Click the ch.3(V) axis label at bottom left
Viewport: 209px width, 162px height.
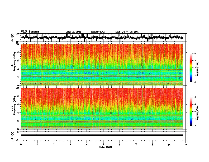[13, 136]
